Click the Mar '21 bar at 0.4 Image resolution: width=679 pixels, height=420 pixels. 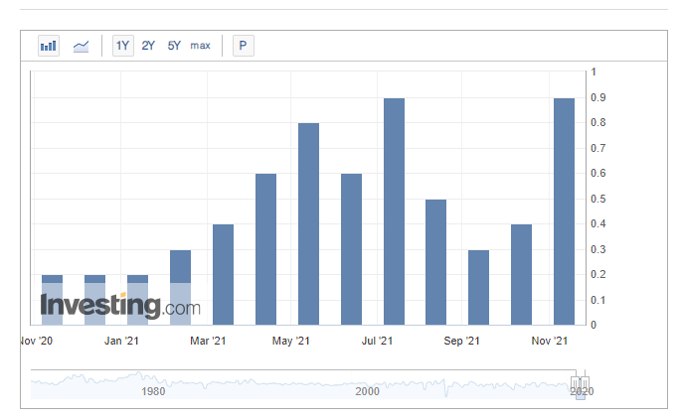pos(223,275)
